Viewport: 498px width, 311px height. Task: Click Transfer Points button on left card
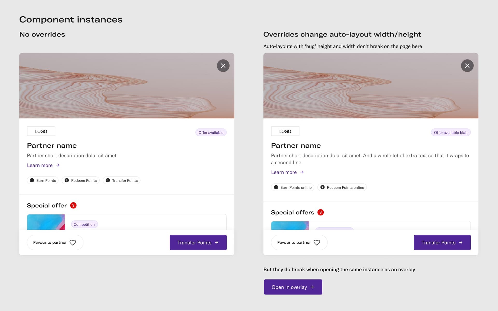pyautogui.click(x=198, y=242)
